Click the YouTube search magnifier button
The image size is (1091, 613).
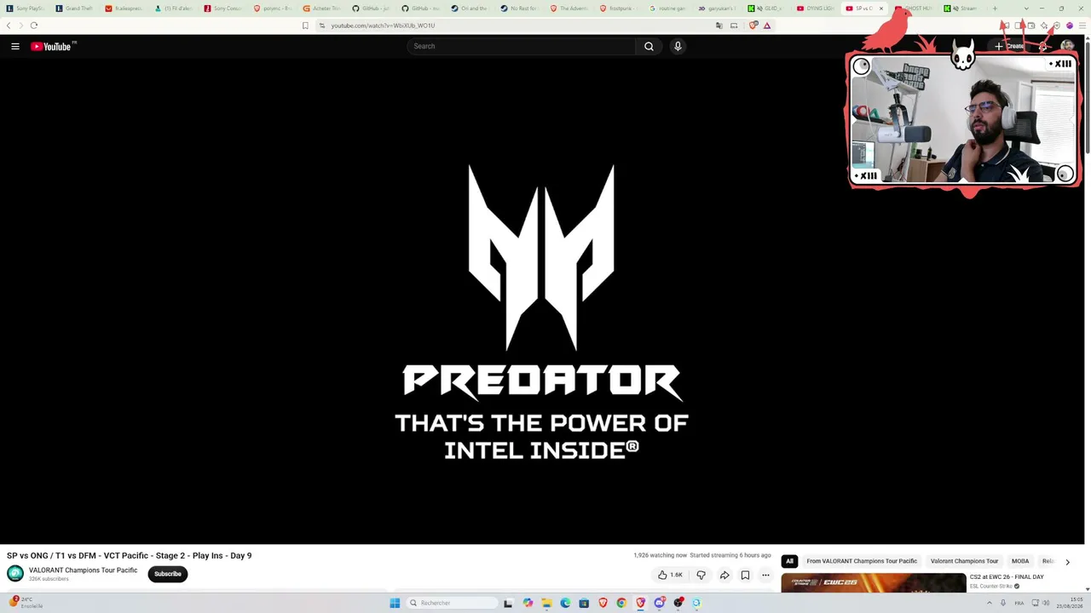pos(649,46)
